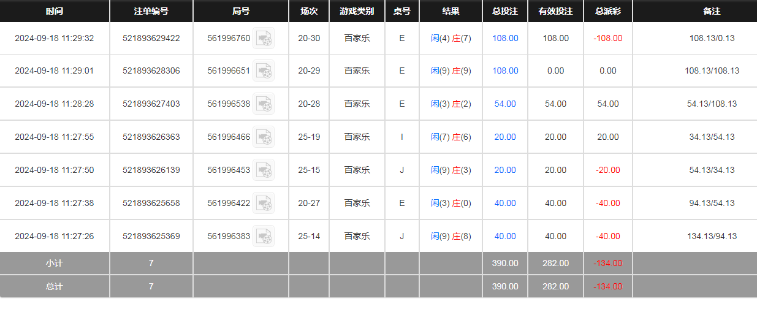The height and width of the screenshot is (328, 757).
Task: Click the 小计 subtotal row label
Action: pos(55,264)
